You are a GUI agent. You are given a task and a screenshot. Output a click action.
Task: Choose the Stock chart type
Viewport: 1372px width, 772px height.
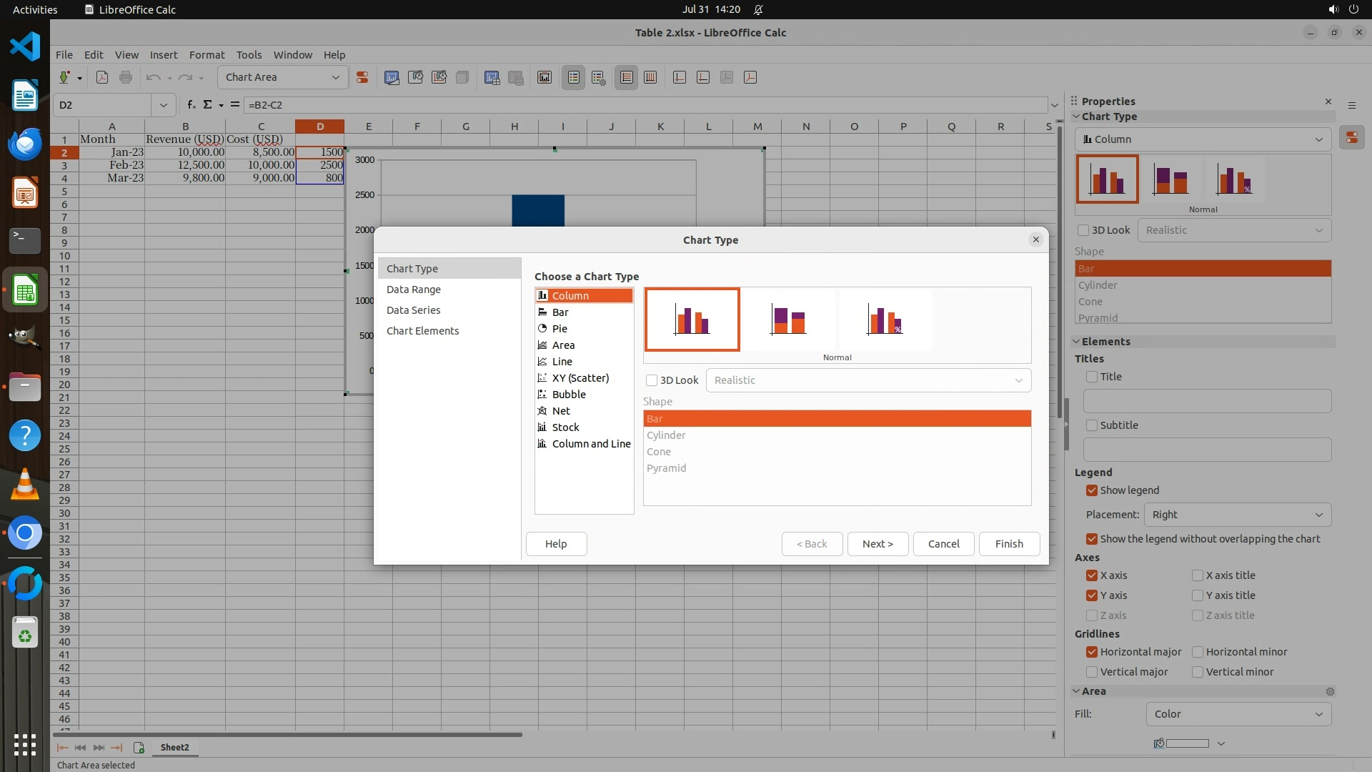tap(565, 427)
